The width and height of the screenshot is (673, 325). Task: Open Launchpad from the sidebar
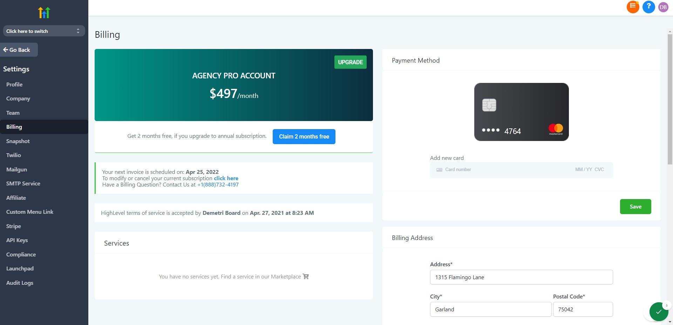(x=20, y=268)
